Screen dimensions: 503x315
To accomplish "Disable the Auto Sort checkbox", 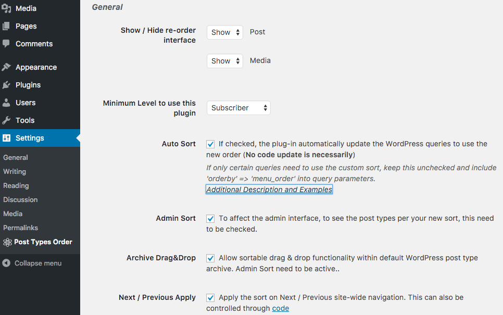I will [210, 144].
